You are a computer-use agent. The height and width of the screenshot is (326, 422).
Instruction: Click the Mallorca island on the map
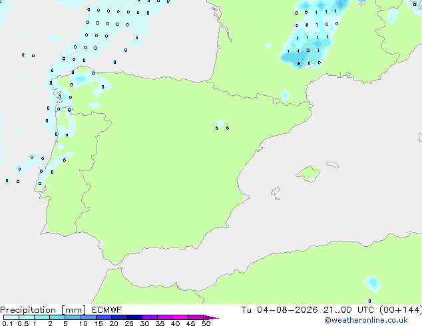coord(308,174)
